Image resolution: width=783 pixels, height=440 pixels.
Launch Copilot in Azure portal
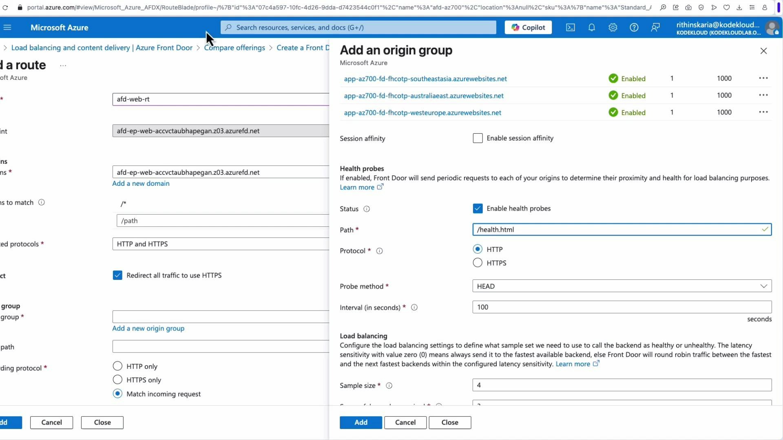(528, 27)
